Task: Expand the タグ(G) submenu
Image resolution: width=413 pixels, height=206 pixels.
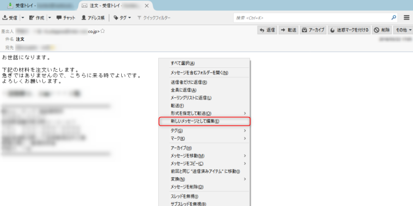Action: [204, 130]
